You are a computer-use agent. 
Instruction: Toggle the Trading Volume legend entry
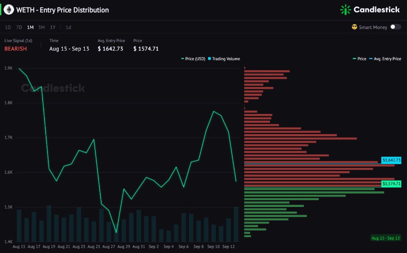point(224,59)
